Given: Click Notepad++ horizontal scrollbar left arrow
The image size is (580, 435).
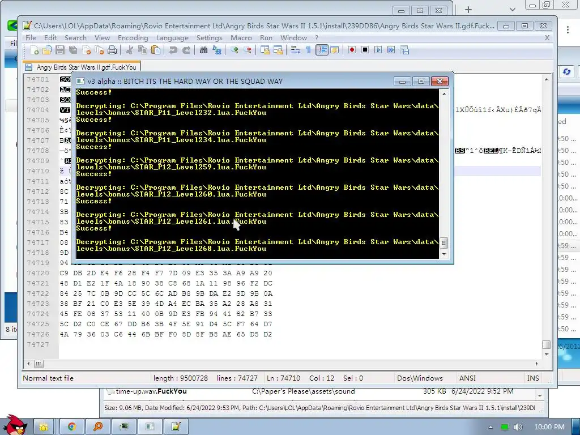Looking at the screenshot, I should click(x=28, y=364).
